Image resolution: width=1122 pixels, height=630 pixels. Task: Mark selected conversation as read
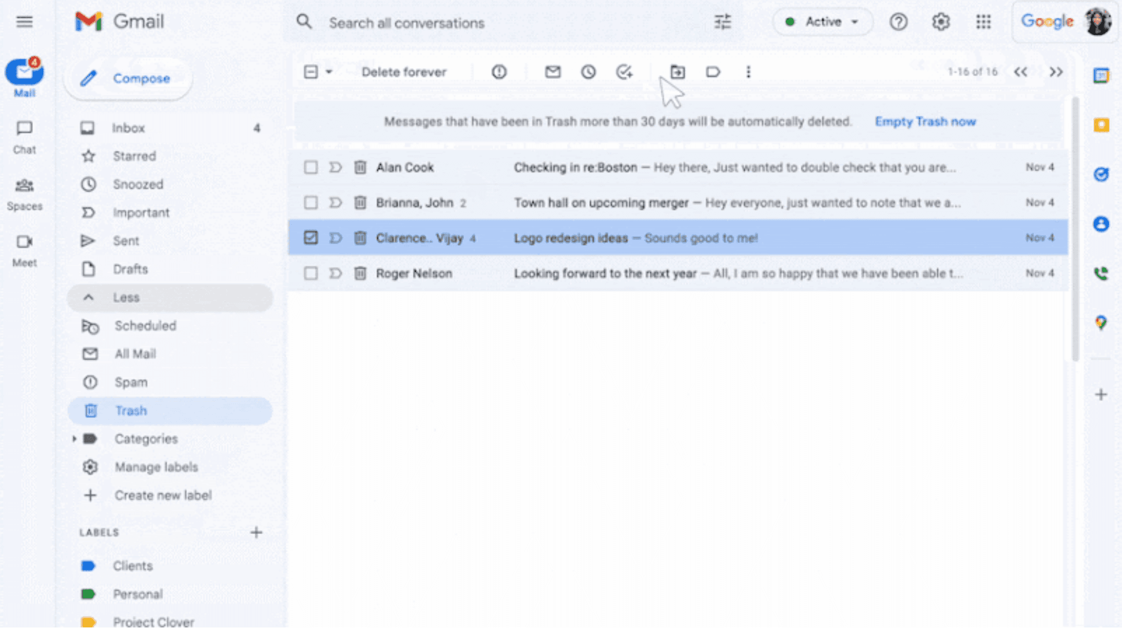pos(553,72)
